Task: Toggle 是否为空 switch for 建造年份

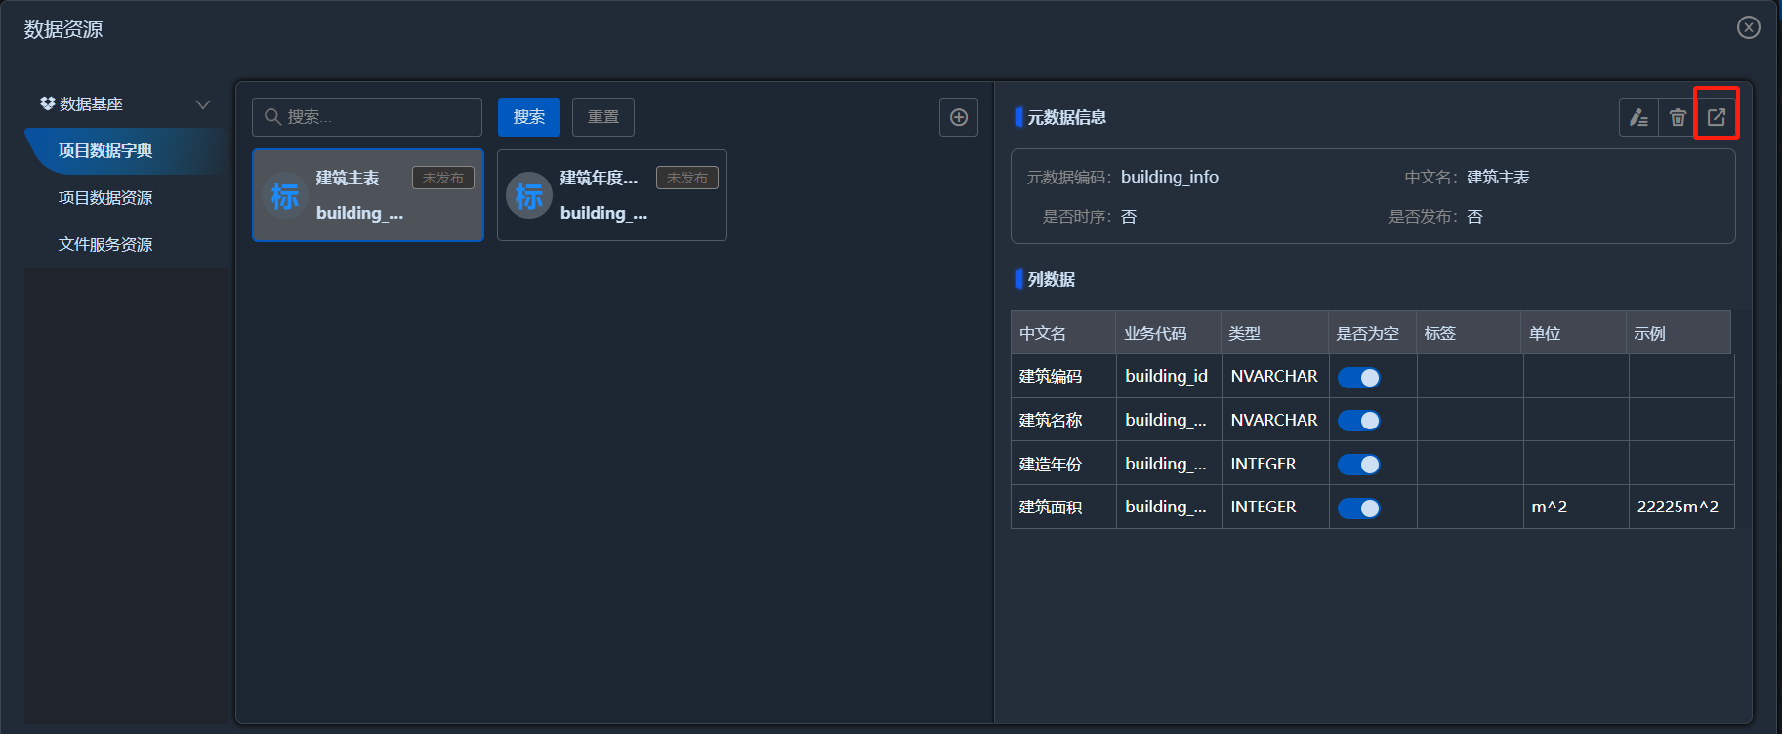Action: click(1358, 465)
